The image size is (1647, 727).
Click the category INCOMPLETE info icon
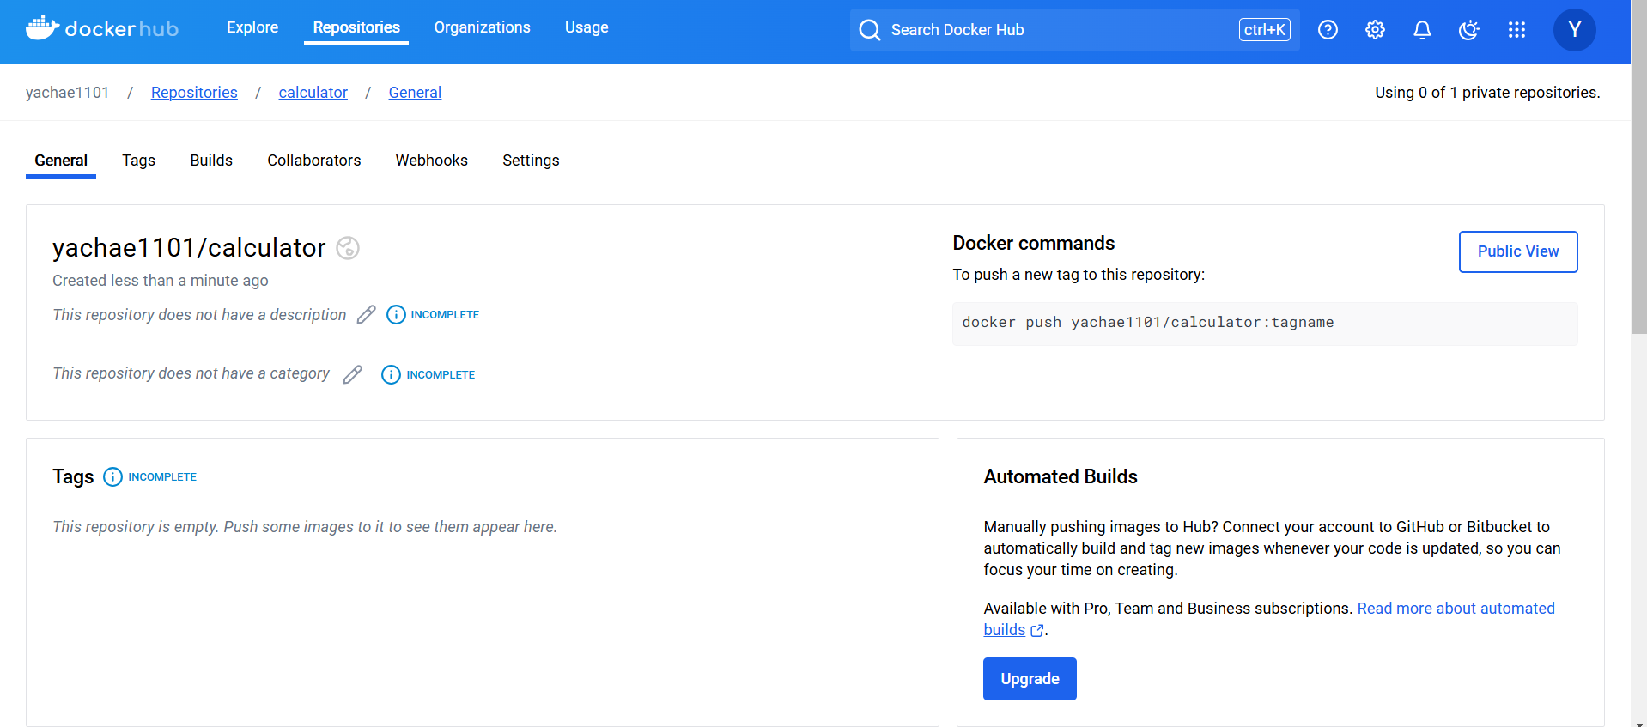pyautogui.click(x=391, y=375)
